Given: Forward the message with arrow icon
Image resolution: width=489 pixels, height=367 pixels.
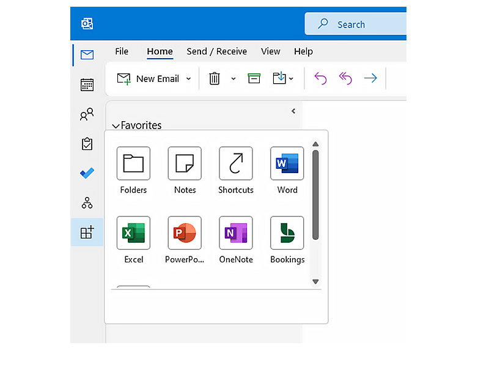Looking at the screenshot, I should click(370, 78).
